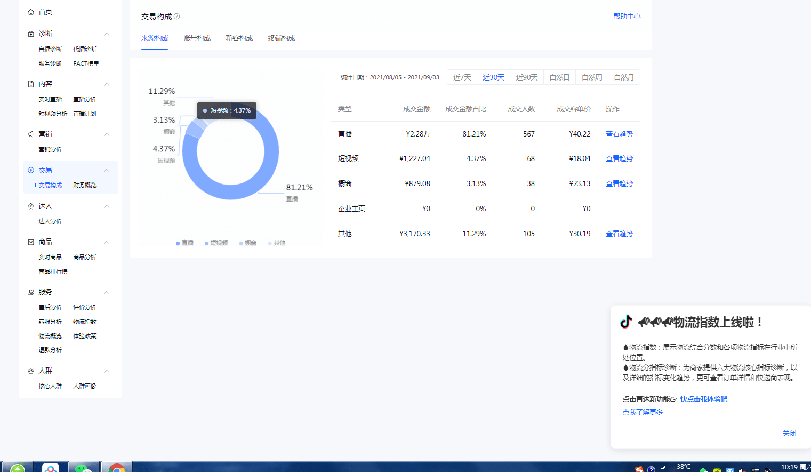Click the 点我了解更多 link in popup
This screenshot has width=811, height=472.
click(x=643, y=412)
